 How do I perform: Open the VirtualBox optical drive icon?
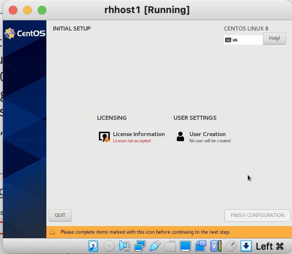point(109,246)
